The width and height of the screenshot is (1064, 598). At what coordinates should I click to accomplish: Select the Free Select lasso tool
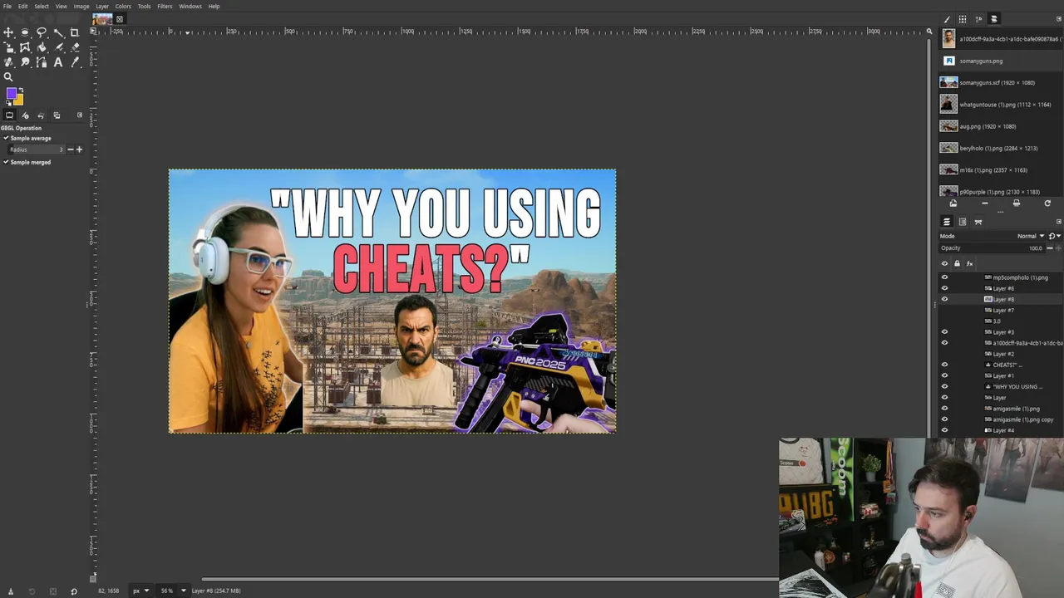point(42,32)
